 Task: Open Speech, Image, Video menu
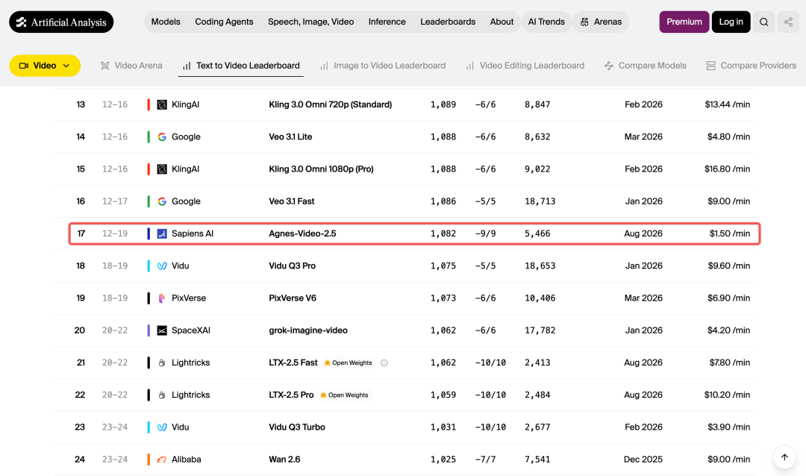tap(311, 22)
